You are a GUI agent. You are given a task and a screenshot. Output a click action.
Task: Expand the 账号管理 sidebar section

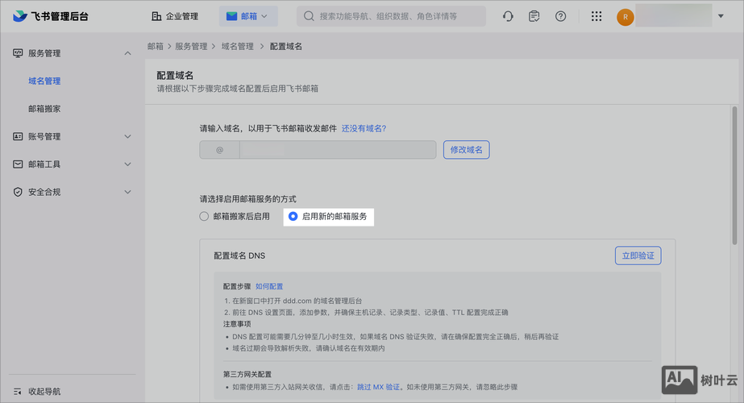tap(127, 137)
